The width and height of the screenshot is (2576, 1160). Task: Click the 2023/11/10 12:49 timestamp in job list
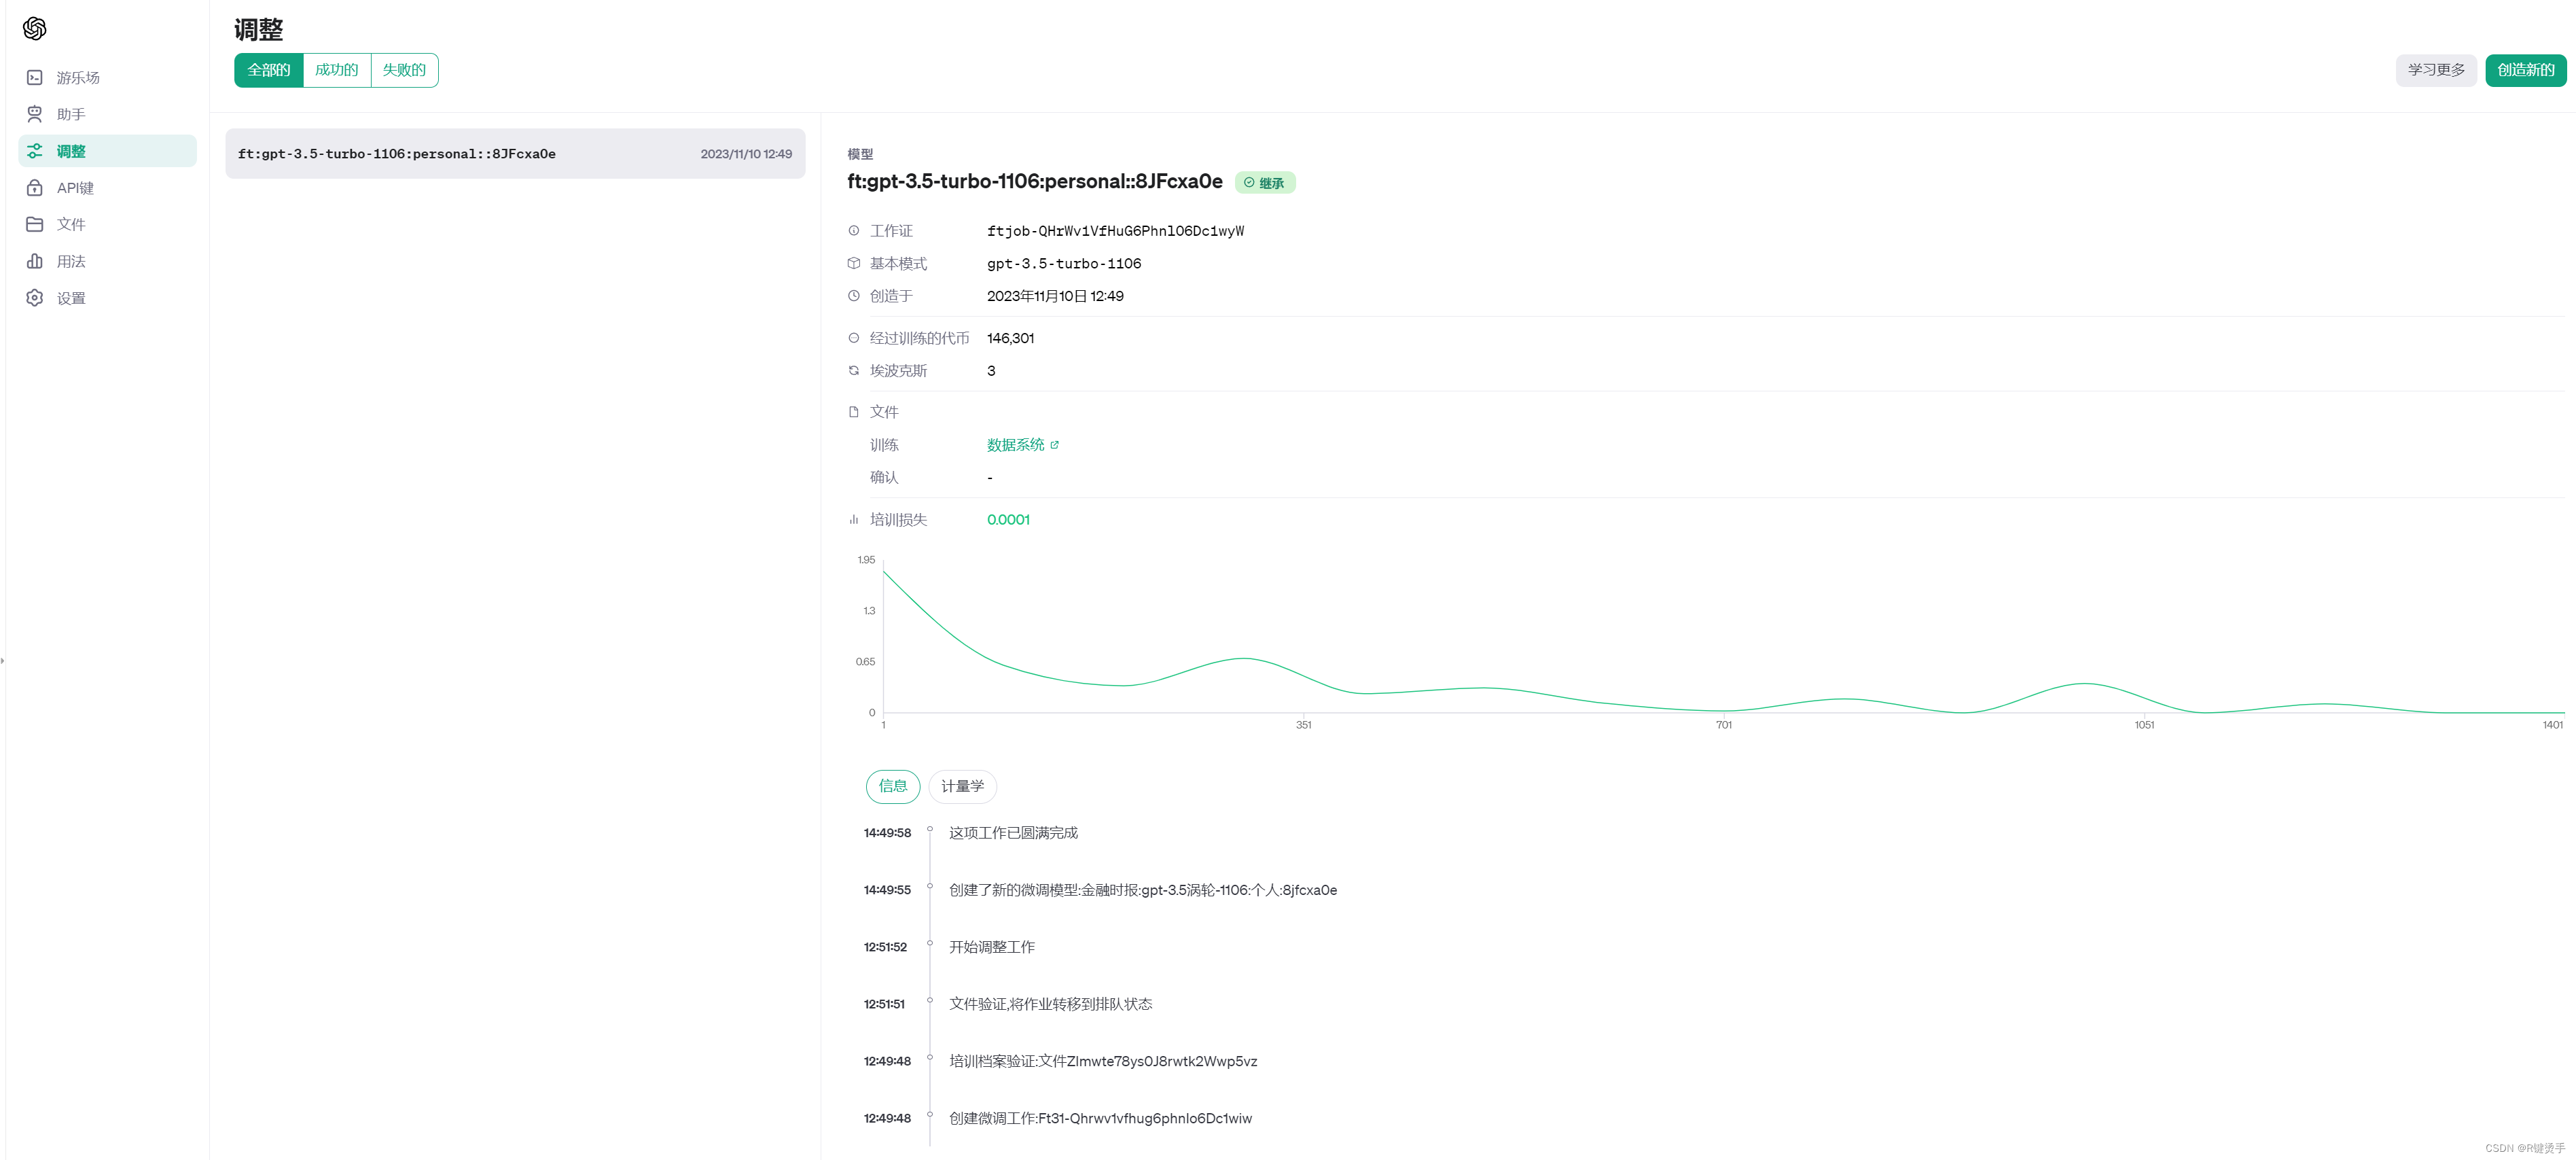[x=746, y=154]
